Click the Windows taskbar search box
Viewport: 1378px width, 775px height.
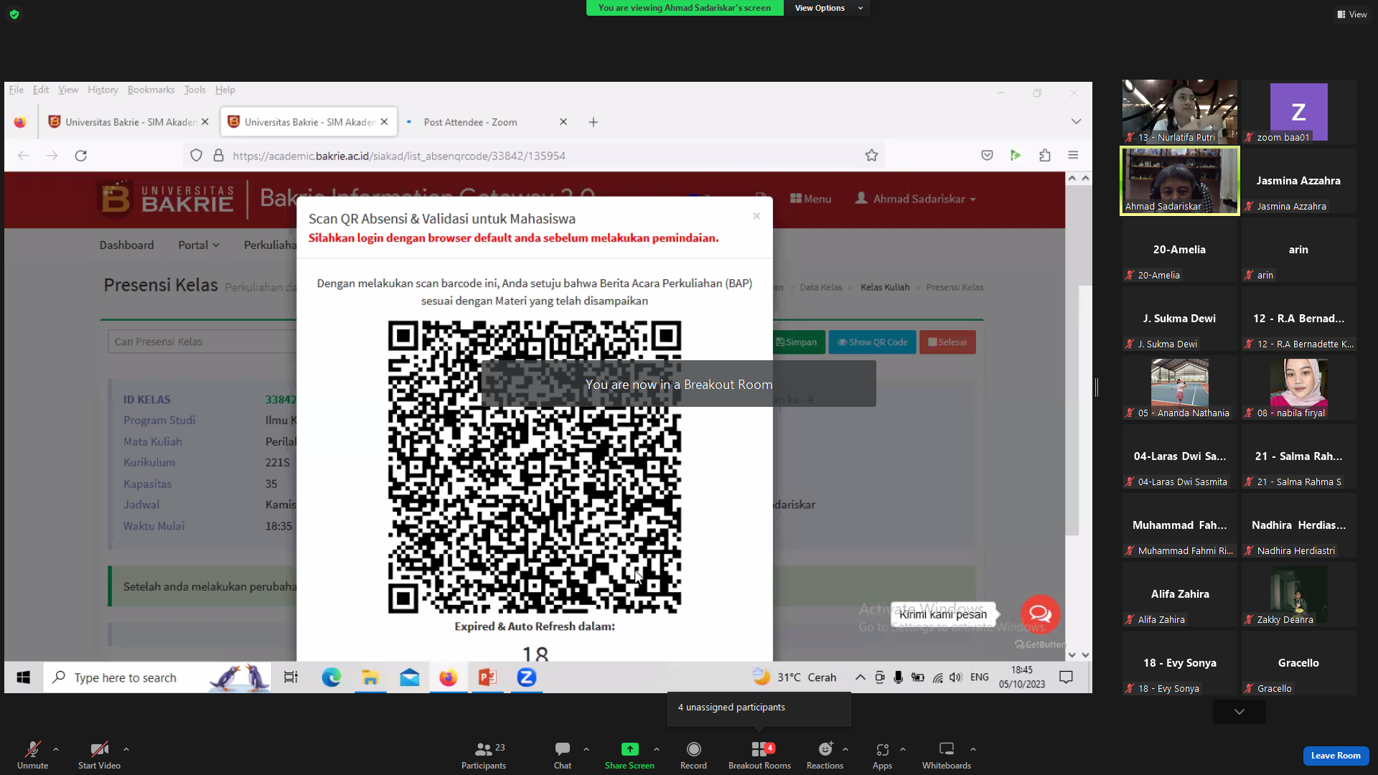pos(158,677)
